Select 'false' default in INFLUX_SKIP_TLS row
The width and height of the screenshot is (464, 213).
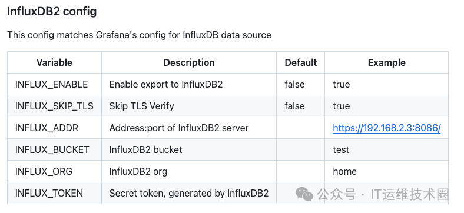(295, 106)
